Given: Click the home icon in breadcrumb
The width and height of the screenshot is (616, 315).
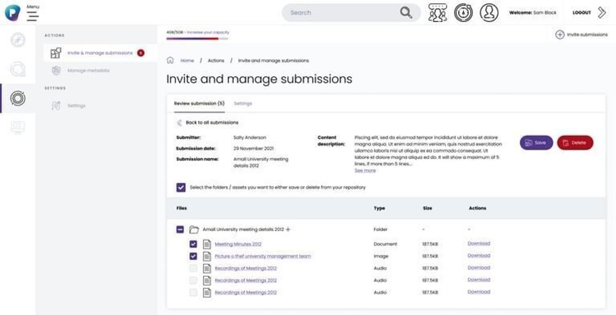Looking at the screenshot, I should pyautogui.click(x=170, y=60).
